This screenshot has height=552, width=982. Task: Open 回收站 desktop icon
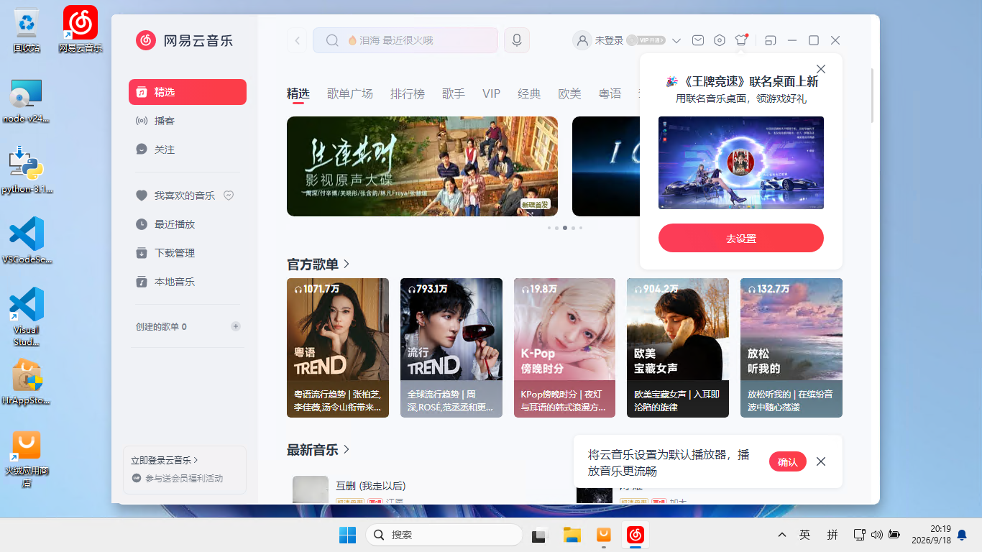coord(27,30)
